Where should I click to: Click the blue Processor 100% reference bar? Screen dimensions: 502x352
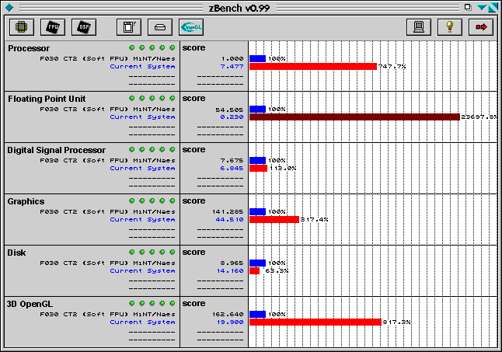(257, 58)
